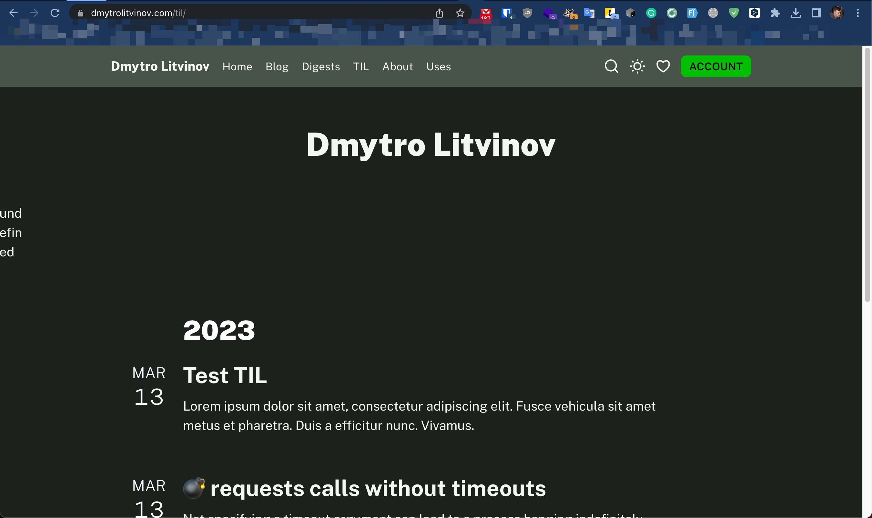This screenshot has height=518, width=872.
Task: Toggle light theme with the sun icon
Action: (x=636, y=66)
